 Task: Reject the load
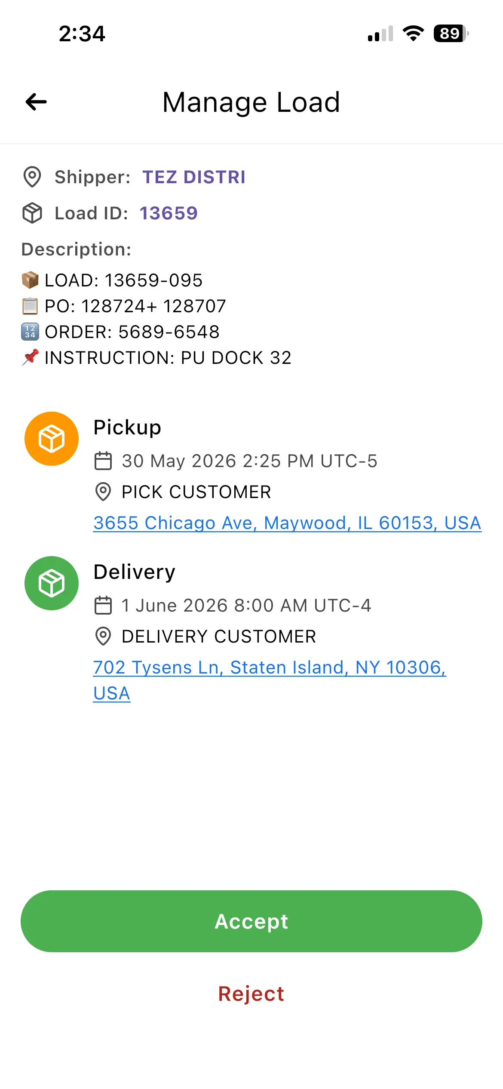click(252, 994)
